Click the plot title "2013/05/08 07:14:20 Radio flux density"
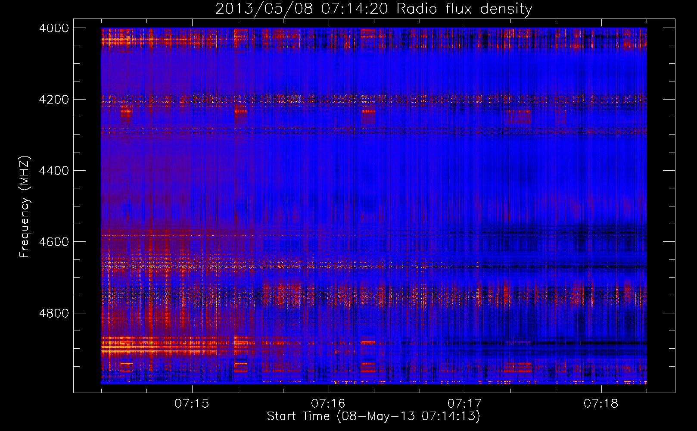The image size is (697, 431). point(373,9)
